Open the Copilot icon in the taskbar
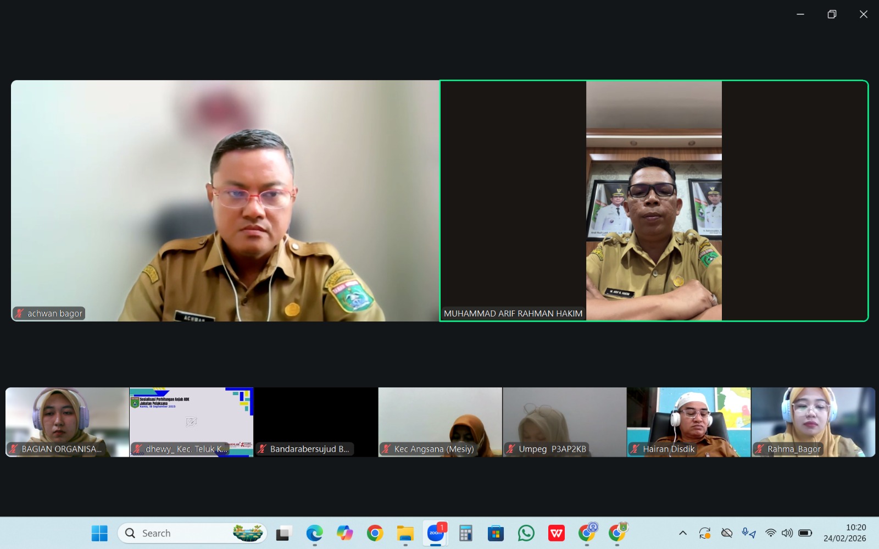 345,533
